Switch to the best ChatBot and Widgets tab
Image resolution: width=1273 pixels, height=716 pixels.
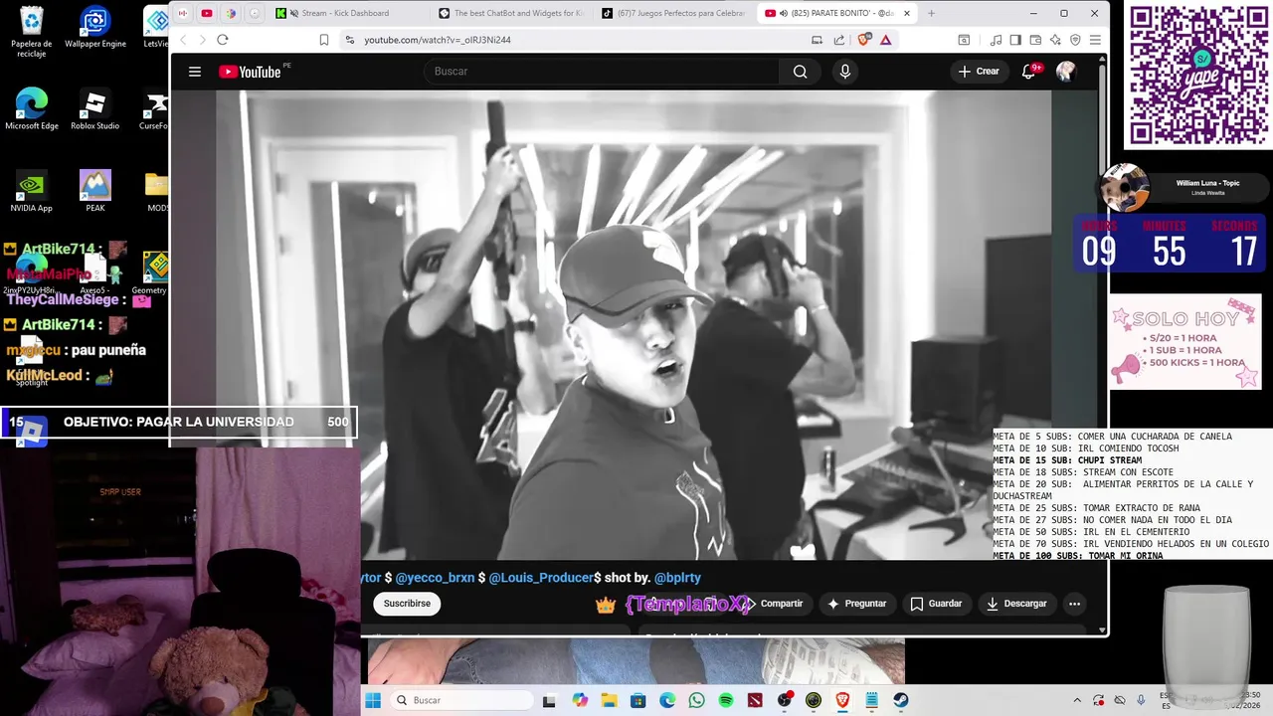[512, 13]
